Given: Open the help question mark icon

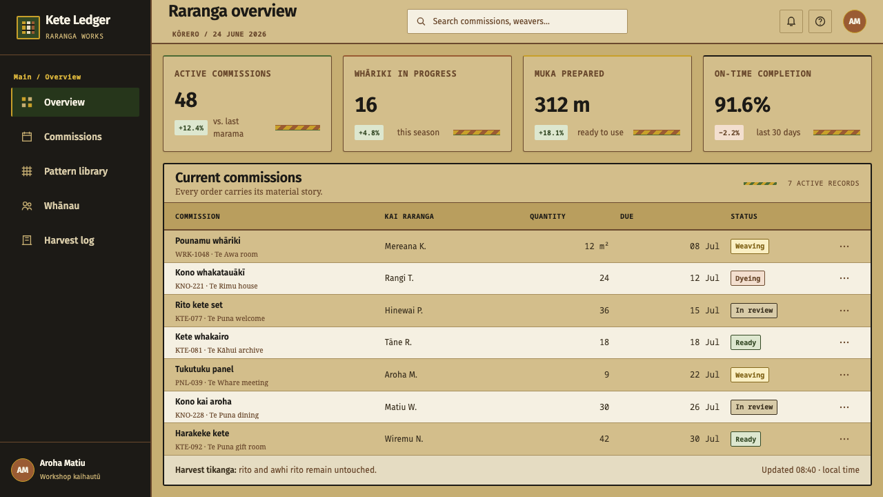Looking at the screenshot, I should 820,21.
